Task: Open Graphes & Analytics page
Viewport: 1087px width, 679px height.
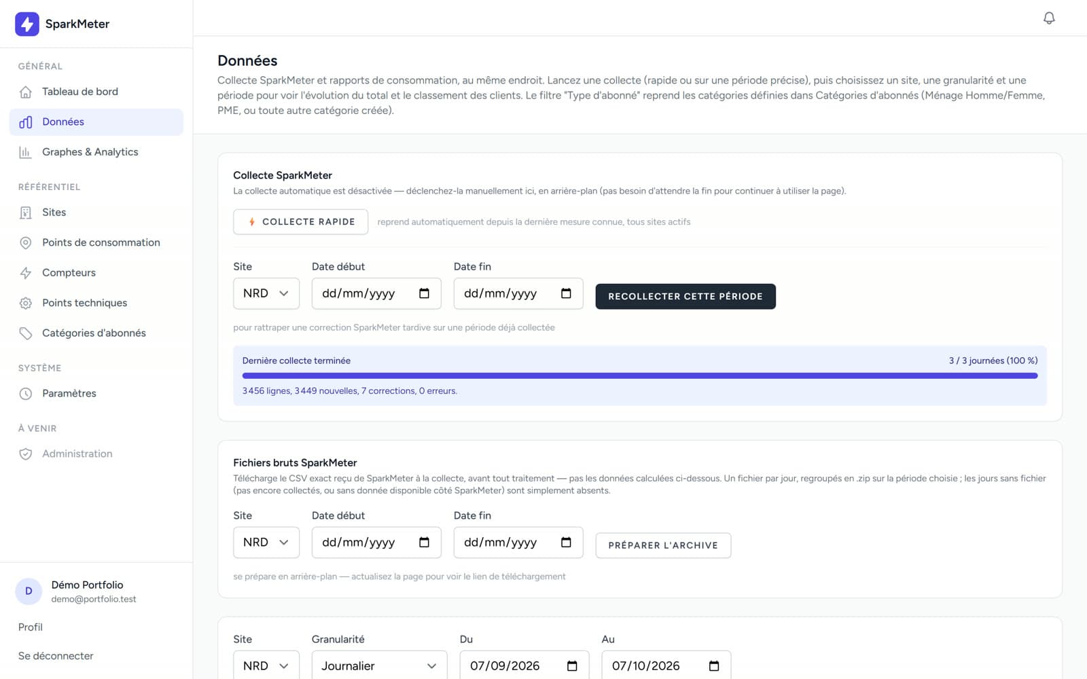Action: click(x=96, y=152)
